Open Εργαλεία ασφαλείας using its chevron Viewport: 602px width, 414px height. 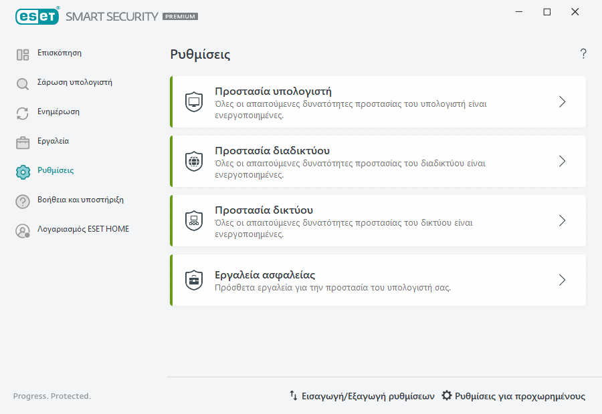(562, 280)
